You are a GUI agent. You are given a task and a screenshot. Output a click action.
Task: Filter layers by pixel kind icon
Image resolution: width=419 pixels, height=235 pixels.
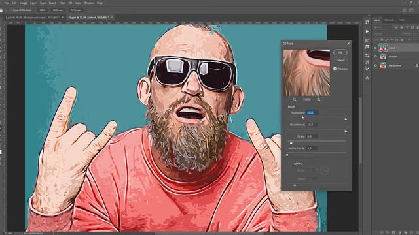pos(396,27)
